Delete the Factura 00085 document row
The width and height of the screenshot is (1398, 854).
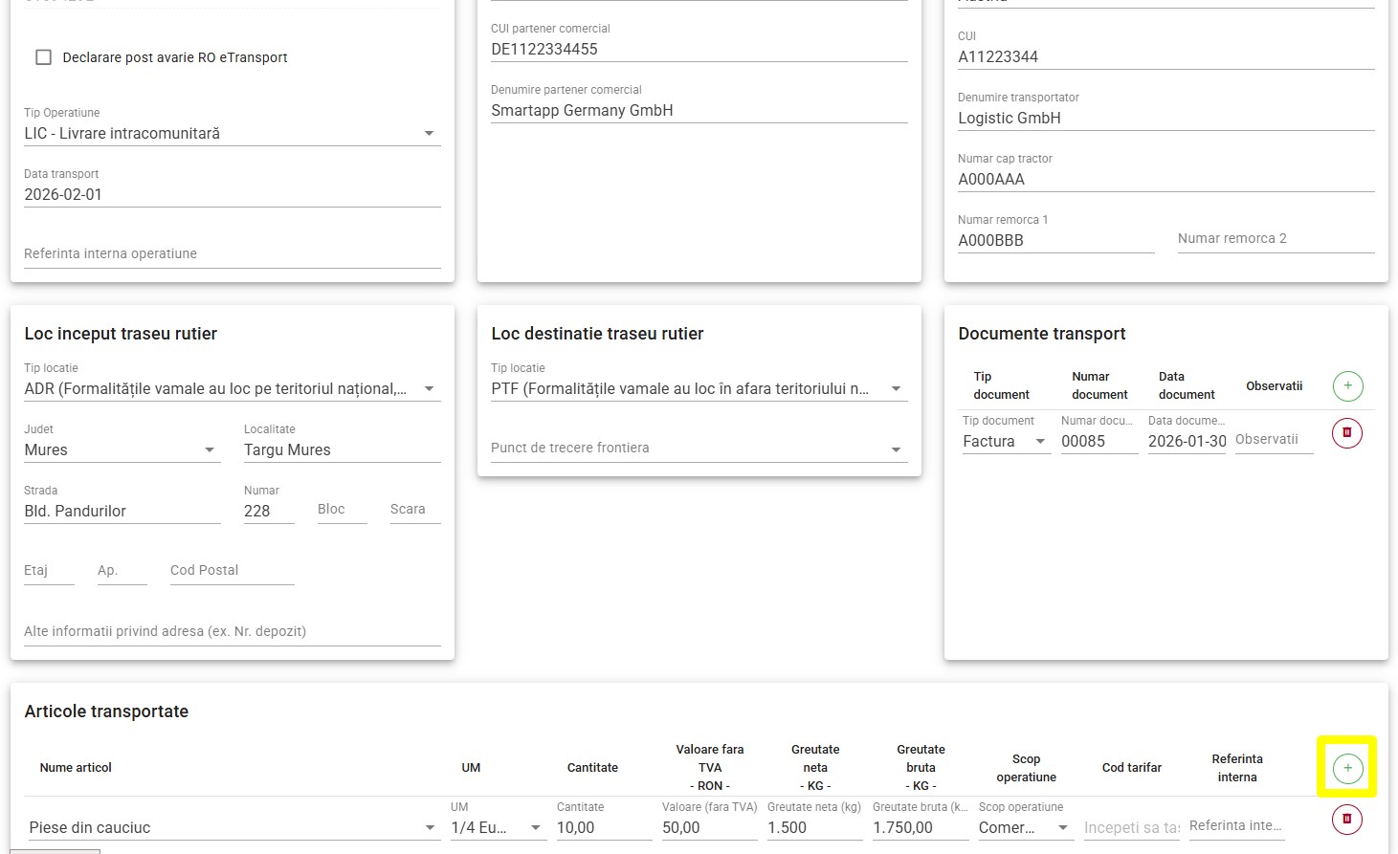coord(1347,433)
